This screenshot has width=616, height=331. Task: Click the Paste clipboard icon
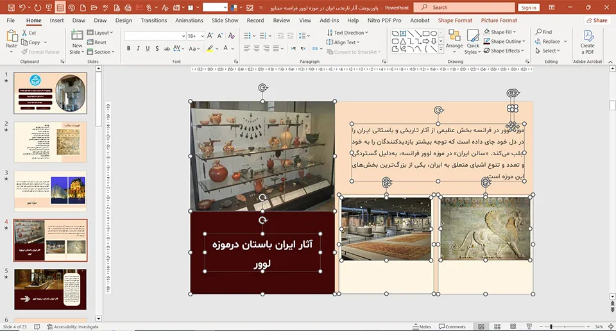click(12, 36)
